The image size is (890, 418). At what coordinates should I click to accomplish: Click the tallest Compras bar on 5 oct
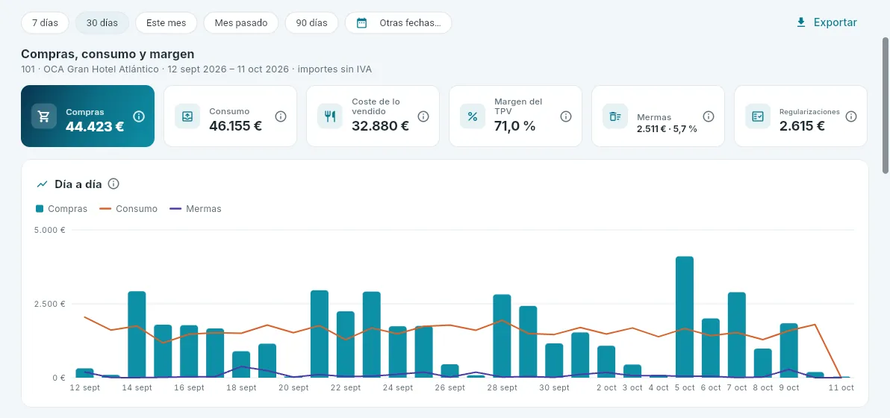click(x=685, y=317)
